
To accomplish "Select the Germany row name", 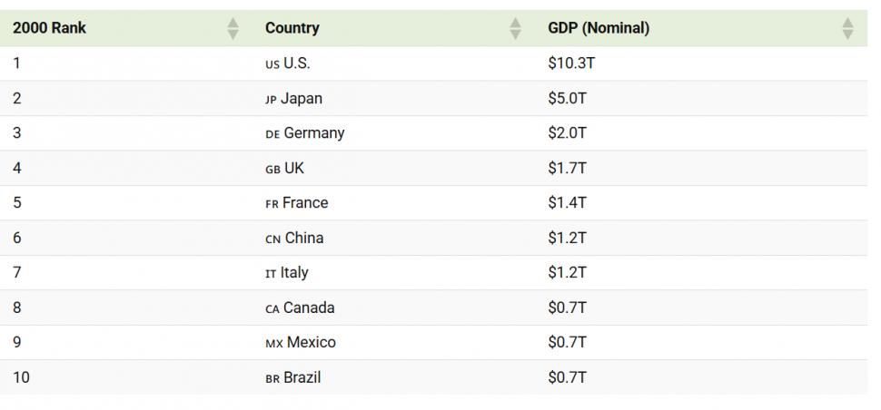I will [314, 133].
